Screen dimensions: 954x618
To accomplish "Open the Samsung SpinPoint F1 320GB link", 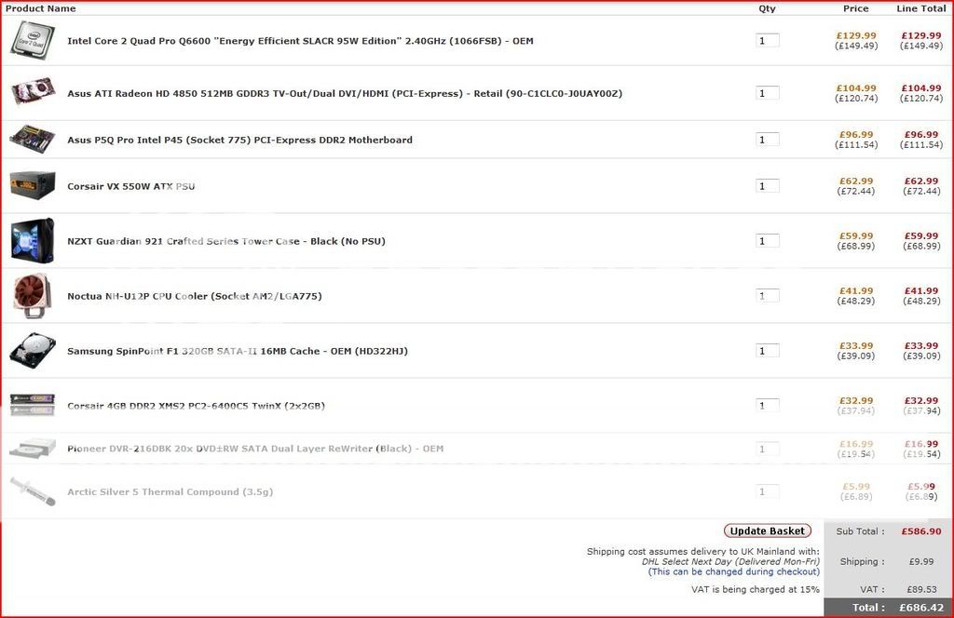I will [238, 351].
